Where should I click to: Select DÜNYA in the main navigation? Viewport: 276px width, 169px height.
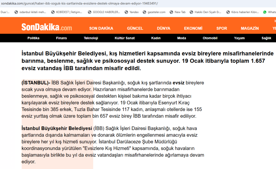(163, 28)
